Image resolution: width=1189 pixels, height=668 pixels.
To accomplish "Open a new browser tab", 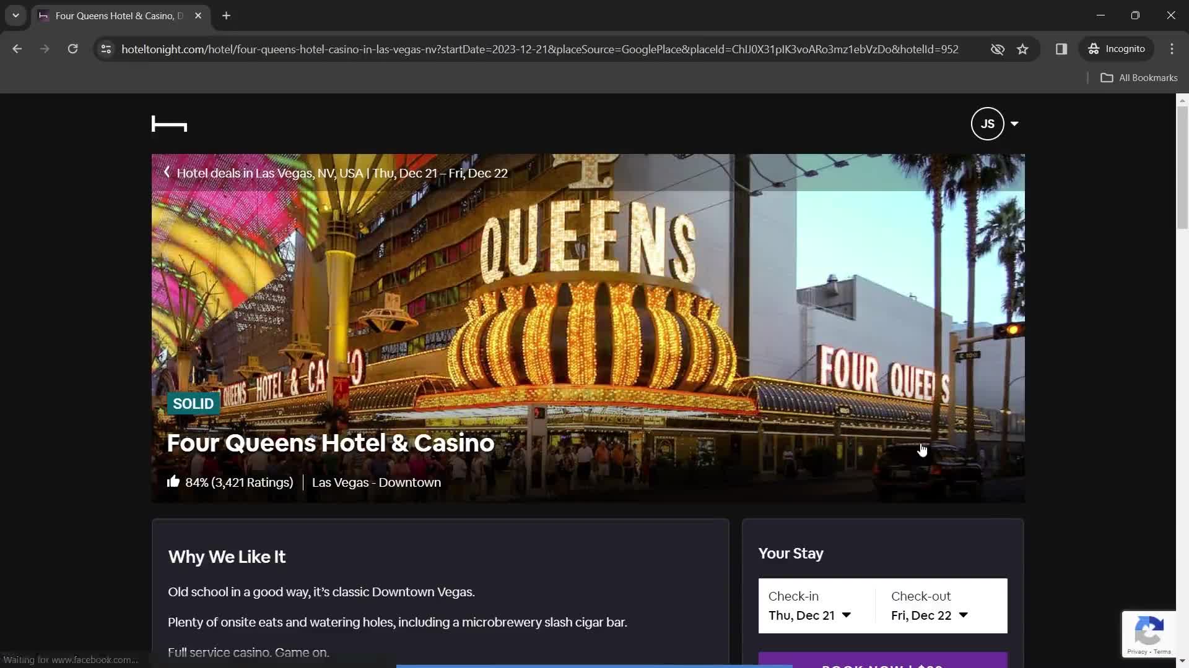I will [x=227, y=15].
